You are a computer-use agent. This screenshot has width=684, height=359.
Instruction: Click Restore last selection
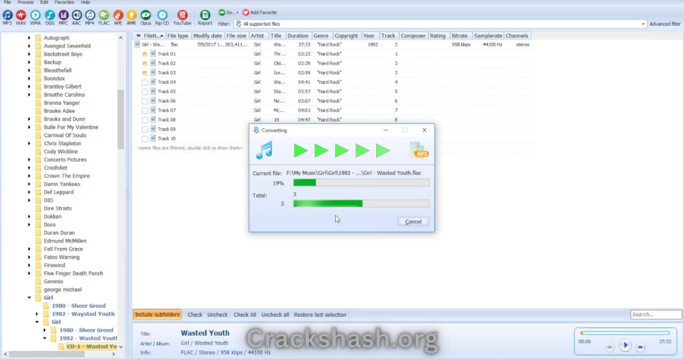pyautogui.click(x=320, y=315)
